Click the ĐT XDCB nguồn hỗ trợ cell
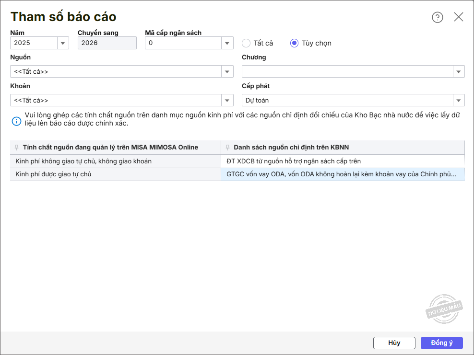The image size is (474, 355). pos(294,161)
